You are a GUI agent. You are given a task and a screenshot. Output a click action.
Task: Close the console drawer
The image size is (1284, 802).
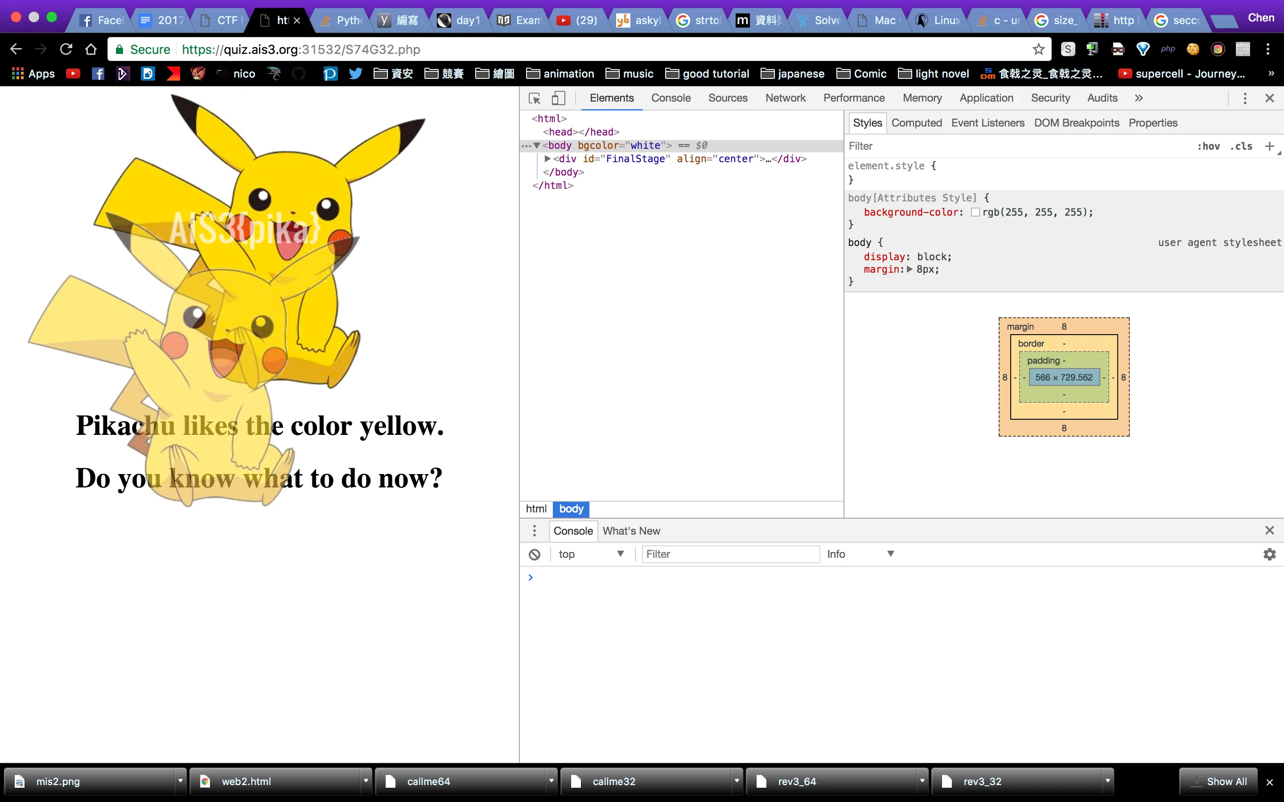pyautogui.click(x=1269, y=530)
